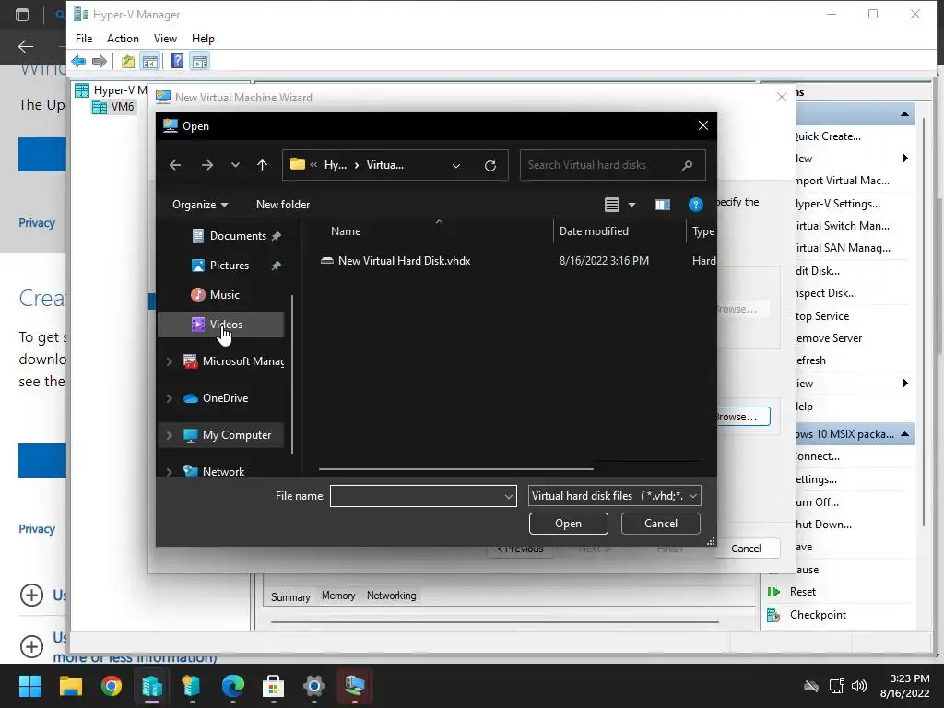Screen dimensions: 944x708
Task: Click the Up One Level toolbar icon
Action: point(127,61)
